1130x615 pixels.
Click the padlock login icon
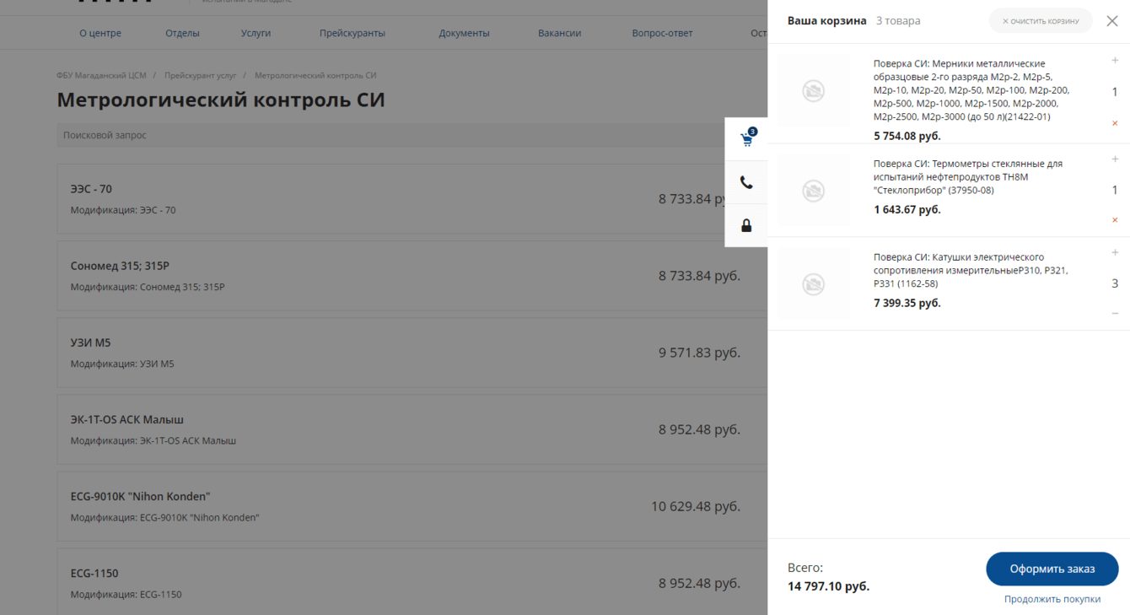pos(746,225)
